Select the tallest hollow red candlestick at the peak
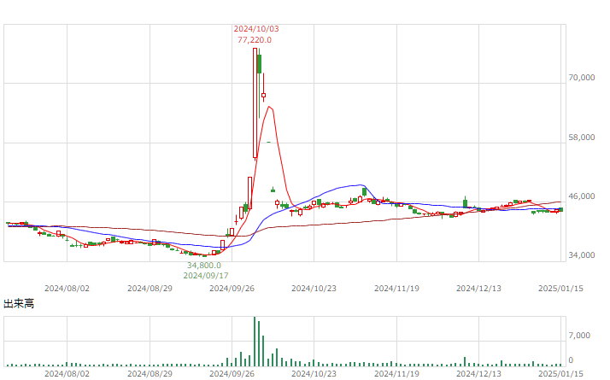This screenshot has width=610, height=380. pos(255,103)
